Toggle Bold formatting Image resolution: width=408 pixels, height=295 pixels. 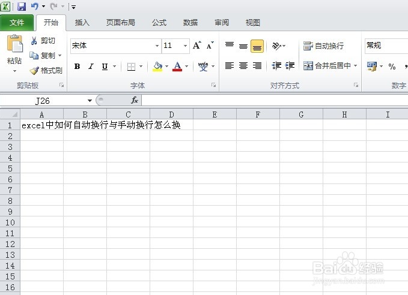pyautogui.click(x=77, y=67)
